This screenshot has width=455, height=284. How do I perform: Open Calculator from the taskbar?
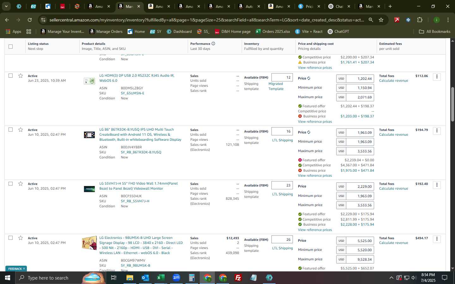pyautogui.click(x=192, y=278)
